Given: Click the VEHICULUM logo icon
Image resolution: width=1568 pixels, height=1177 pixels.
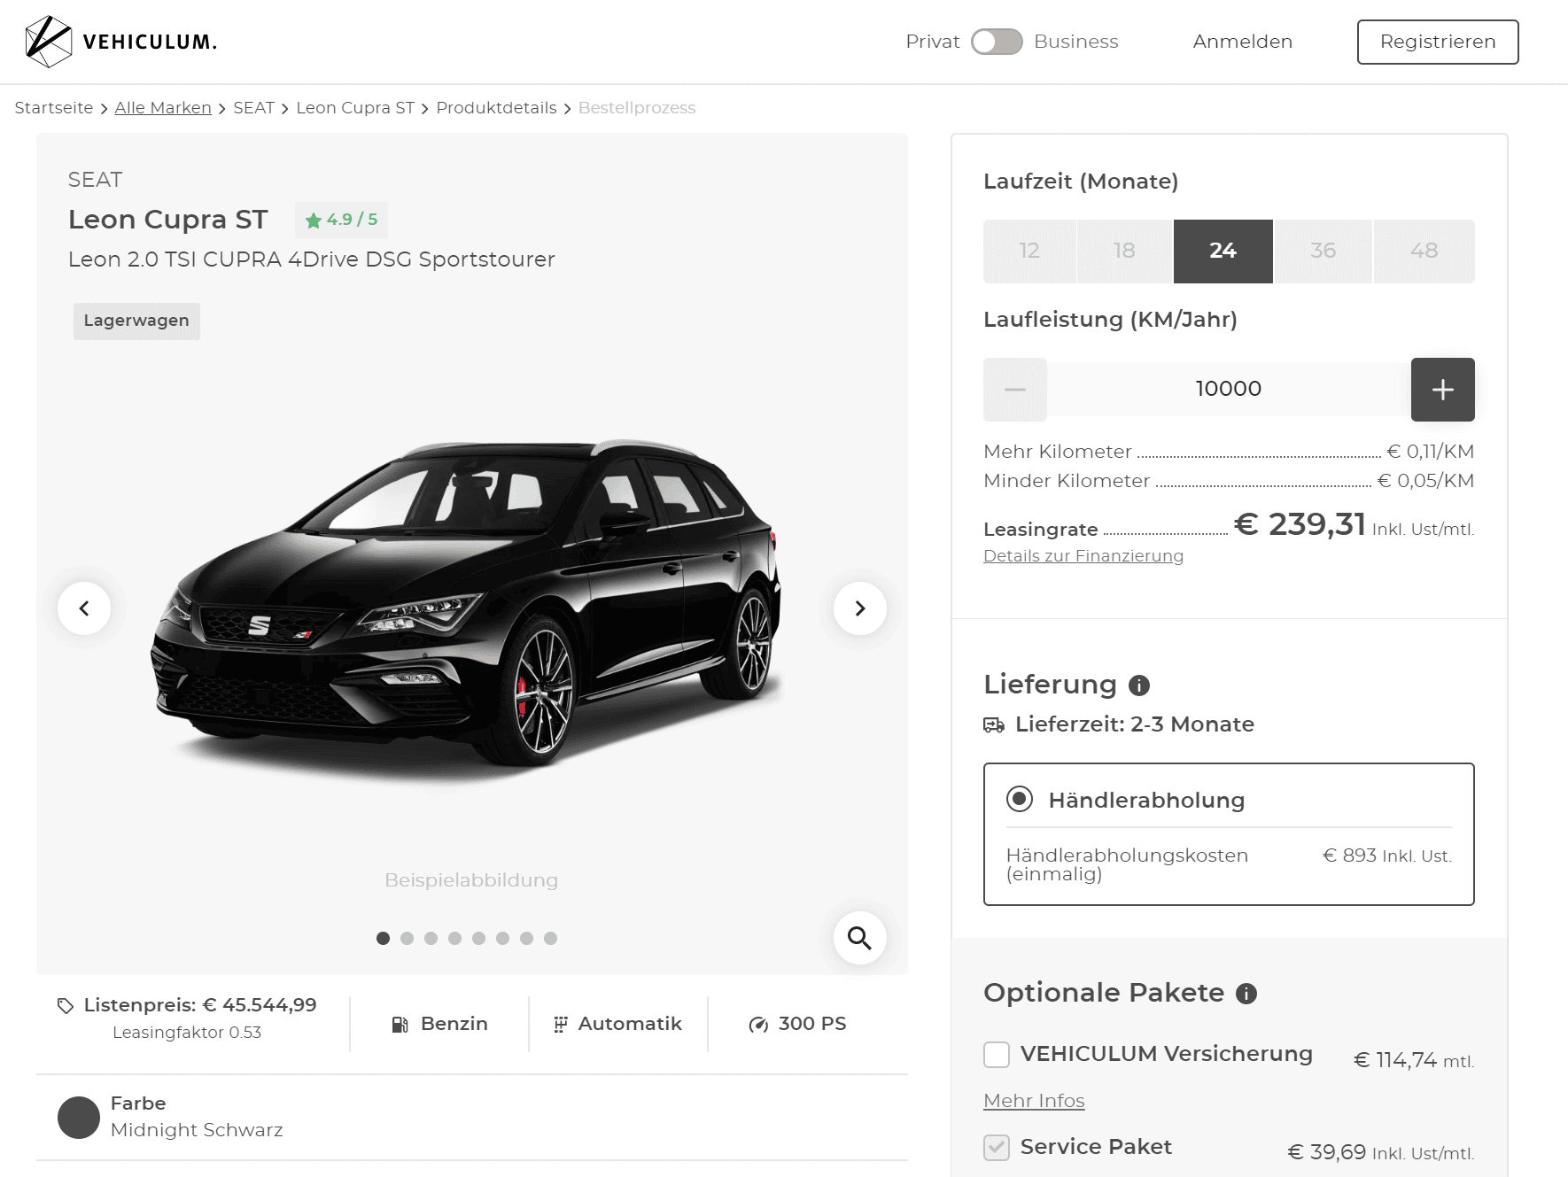Looking at the screenshot, I should tap(48, 42).
